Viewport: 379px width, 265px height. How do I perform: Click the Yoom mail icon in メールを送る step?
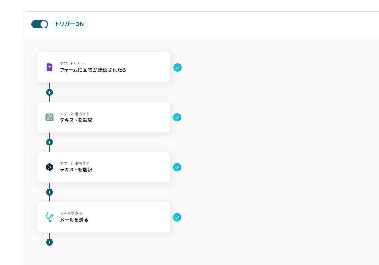50,217
